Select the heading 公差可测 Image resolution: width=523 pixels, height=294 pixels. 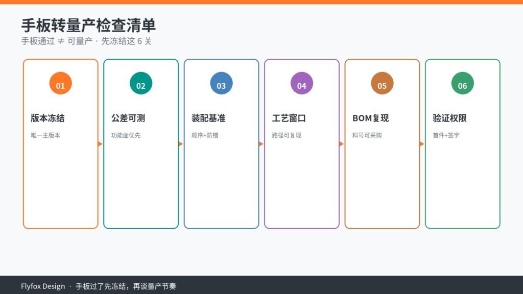point(128,118)
